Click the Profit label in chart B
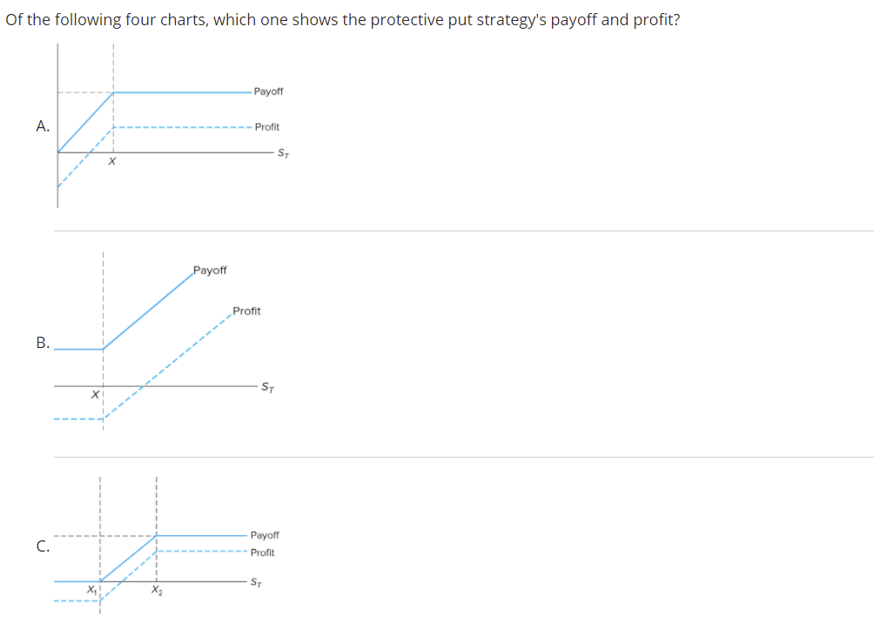This screenshot has width=874, height=636. 246,311
